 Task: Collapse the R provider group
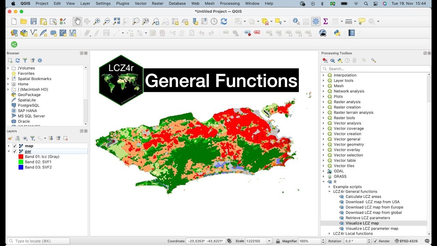(x=324, y=182)
